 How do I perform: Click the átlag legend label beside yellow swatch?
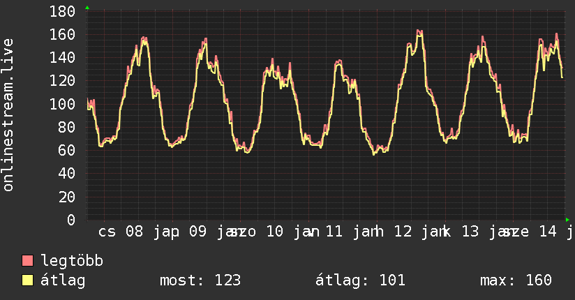tap(63, 280)
